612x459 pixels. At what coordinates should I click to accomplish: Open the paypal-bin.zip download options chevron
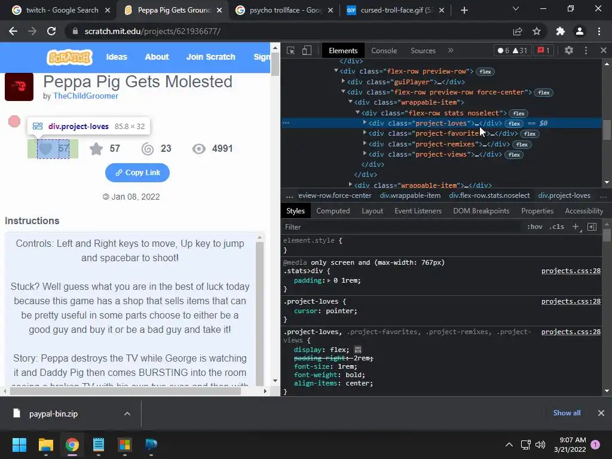pos(127,414)
